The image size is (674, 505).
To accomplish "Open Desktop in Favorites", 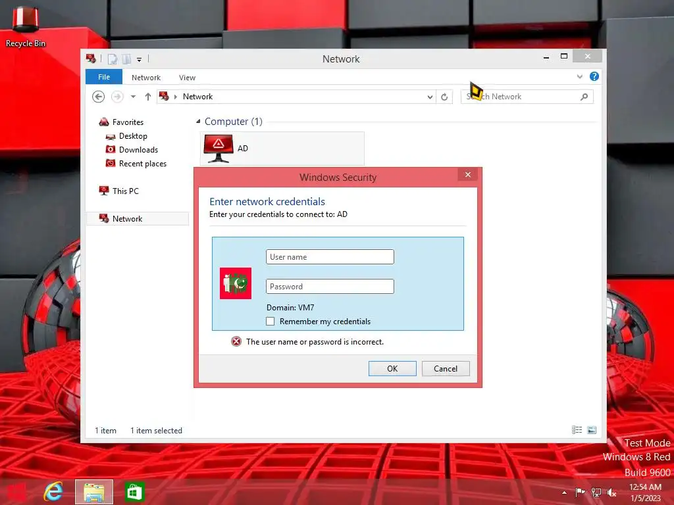I will (x=133, y=136).
